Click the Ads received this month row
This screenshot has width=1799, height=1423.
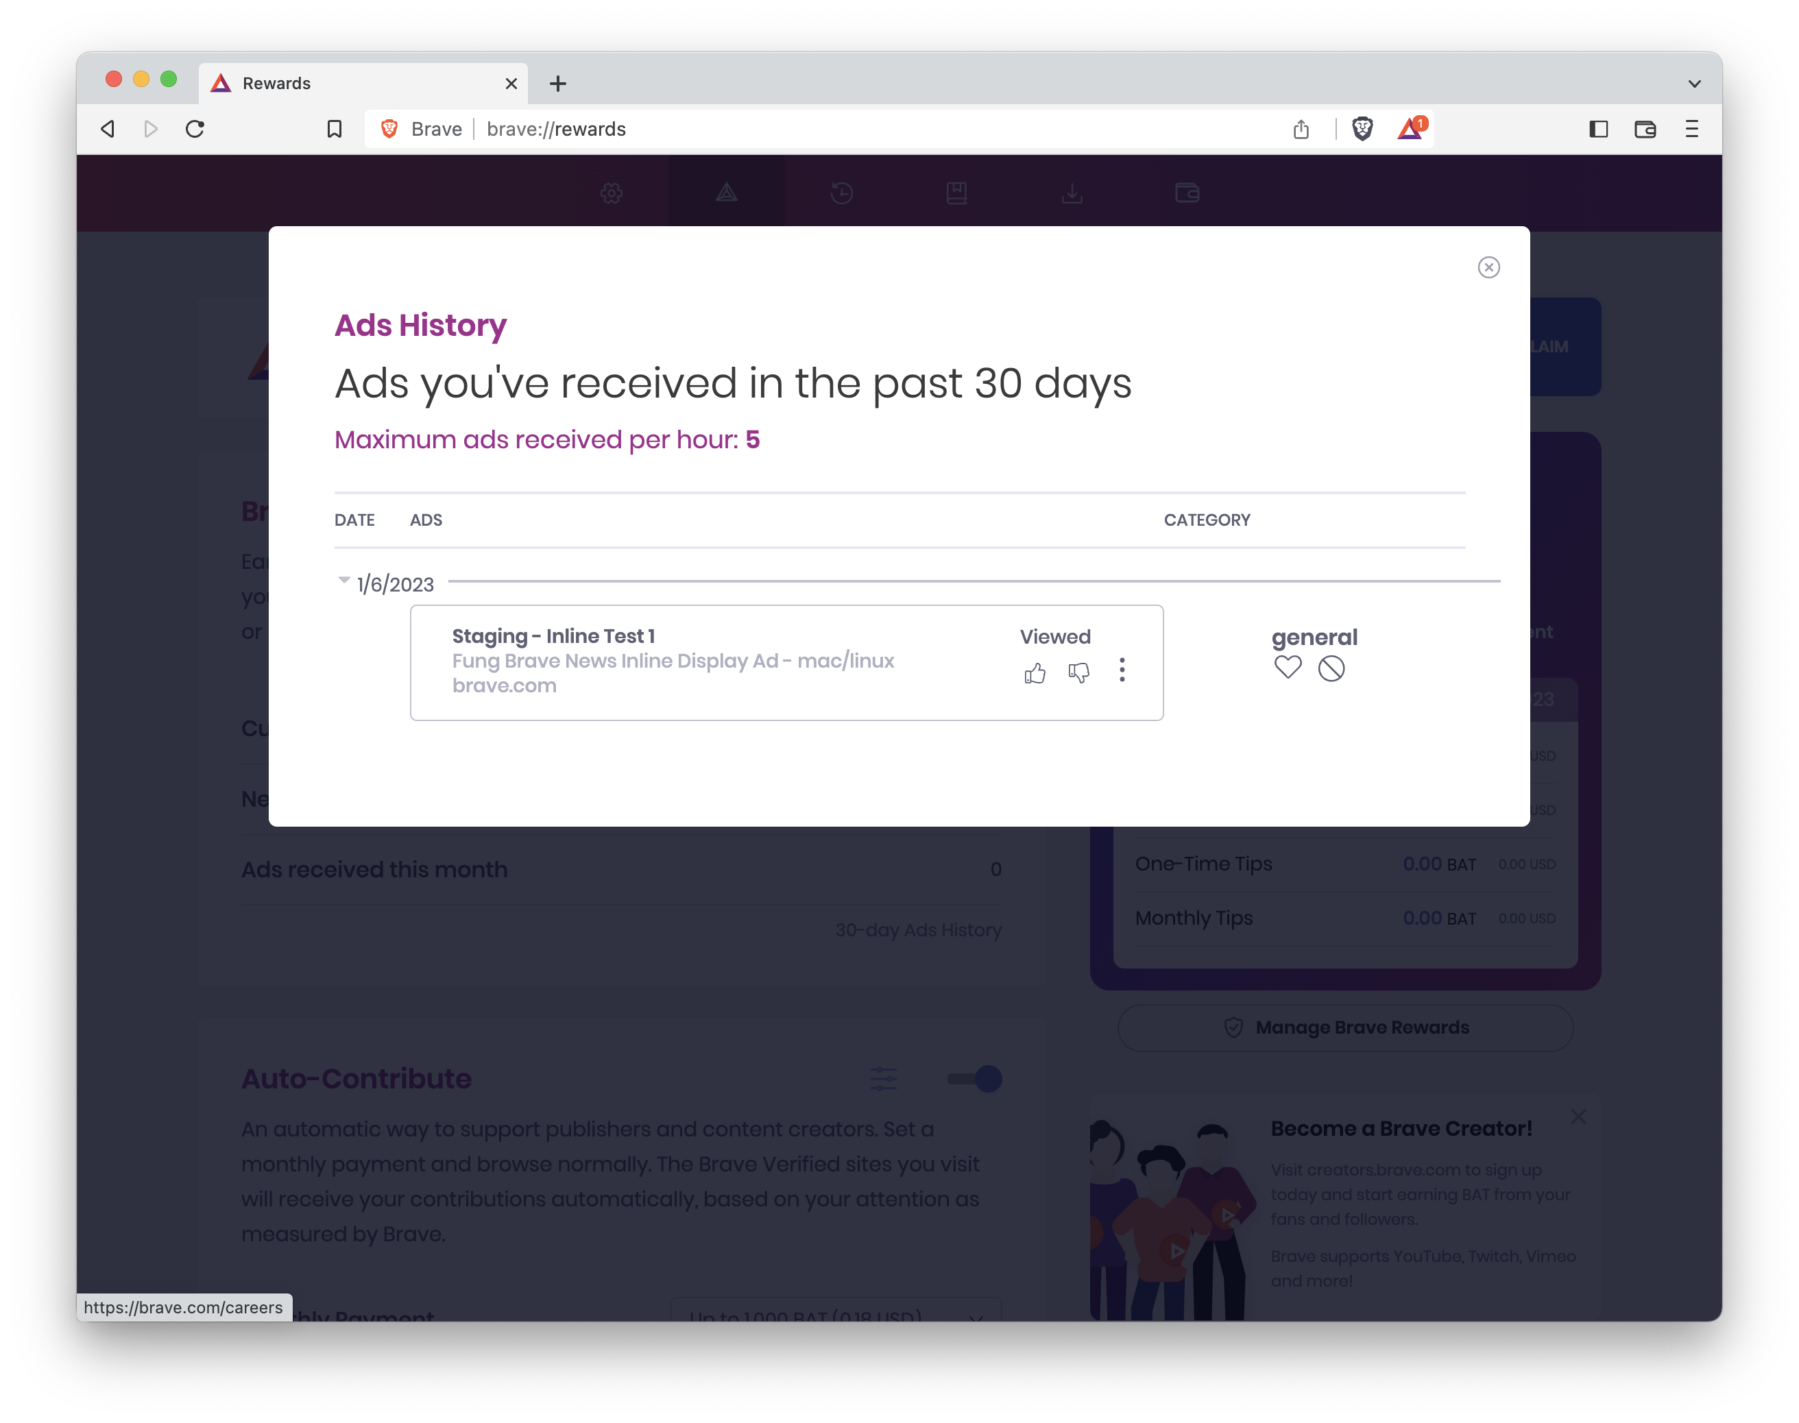[x=620, y=869]
